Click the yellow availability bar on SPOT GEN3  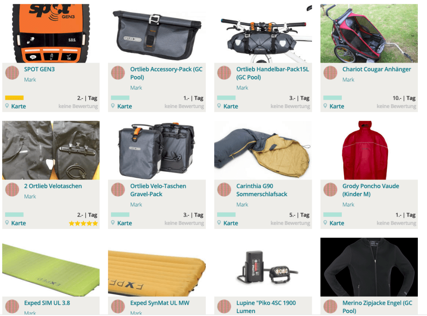15,98
